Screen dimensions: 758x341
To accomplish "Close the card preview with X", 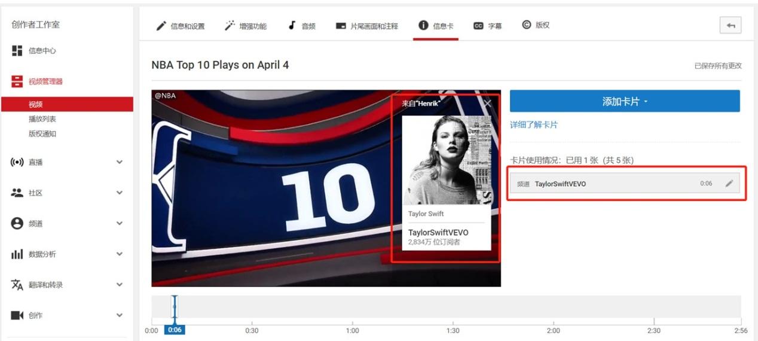I will point(488,103).
